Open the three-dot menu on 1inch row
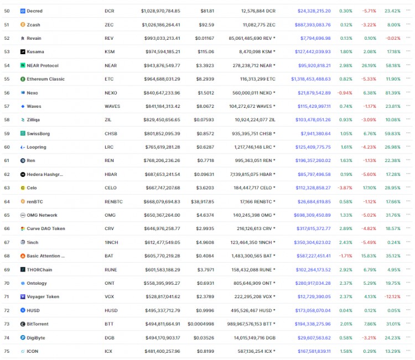The image size is (415, 360). click(408, 241)
